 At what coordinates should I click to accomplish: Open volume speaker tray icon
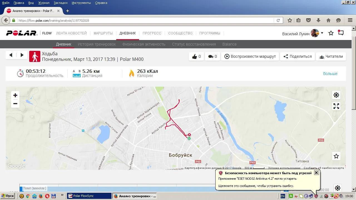341,196
